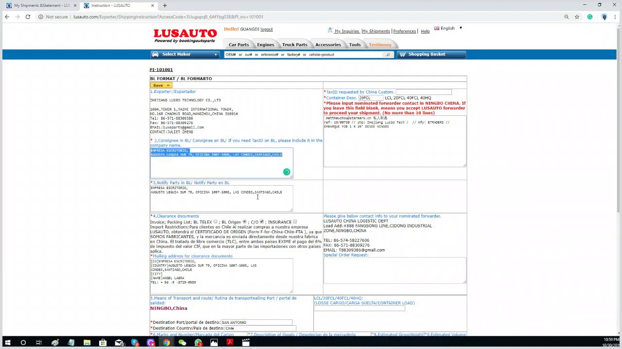The image size is (622, 349).
Task: Reload the current page
Action: (x=28, y=17)
